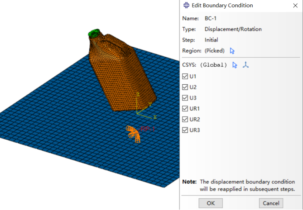Select the RP-1 reference point label

(x=148, y=129)
